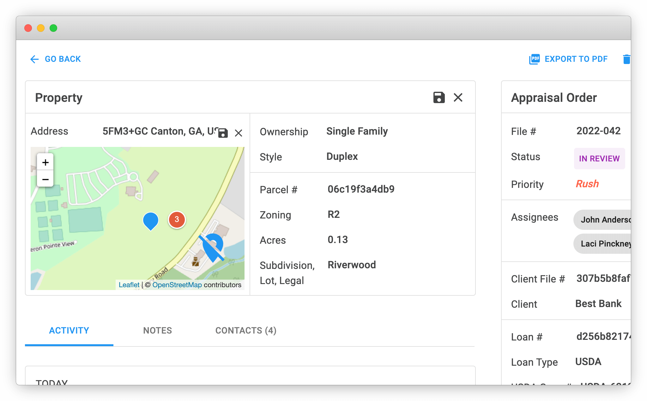This screenshot has height=401, width=647.
Task: Visit the Leaflet attribution link
Action: click(129, 285)
